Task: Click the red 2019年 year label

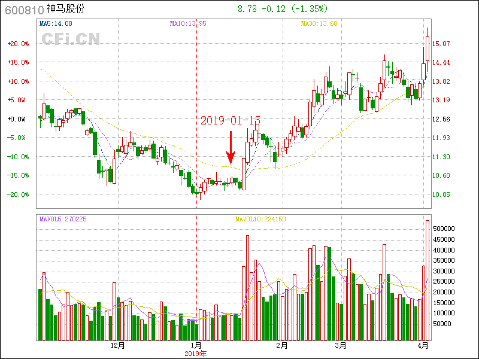Action: pos(196,353)
